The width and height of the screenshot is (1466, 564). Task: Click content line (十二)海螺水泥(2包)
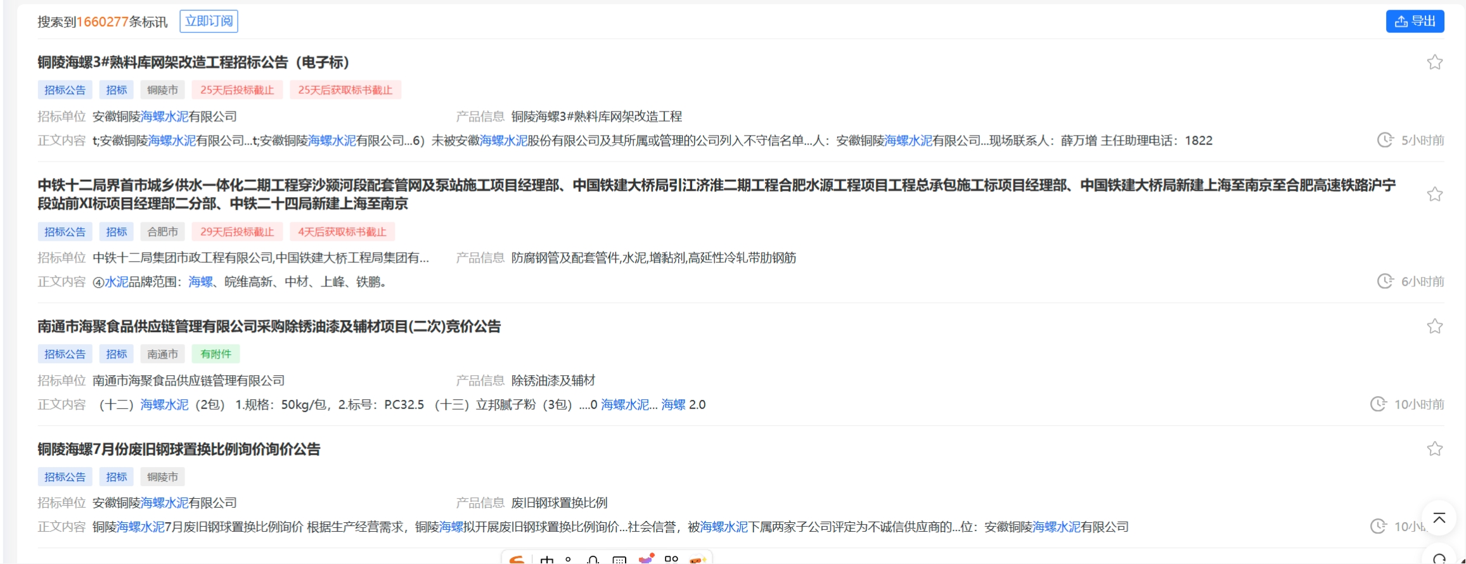(402, 405)
